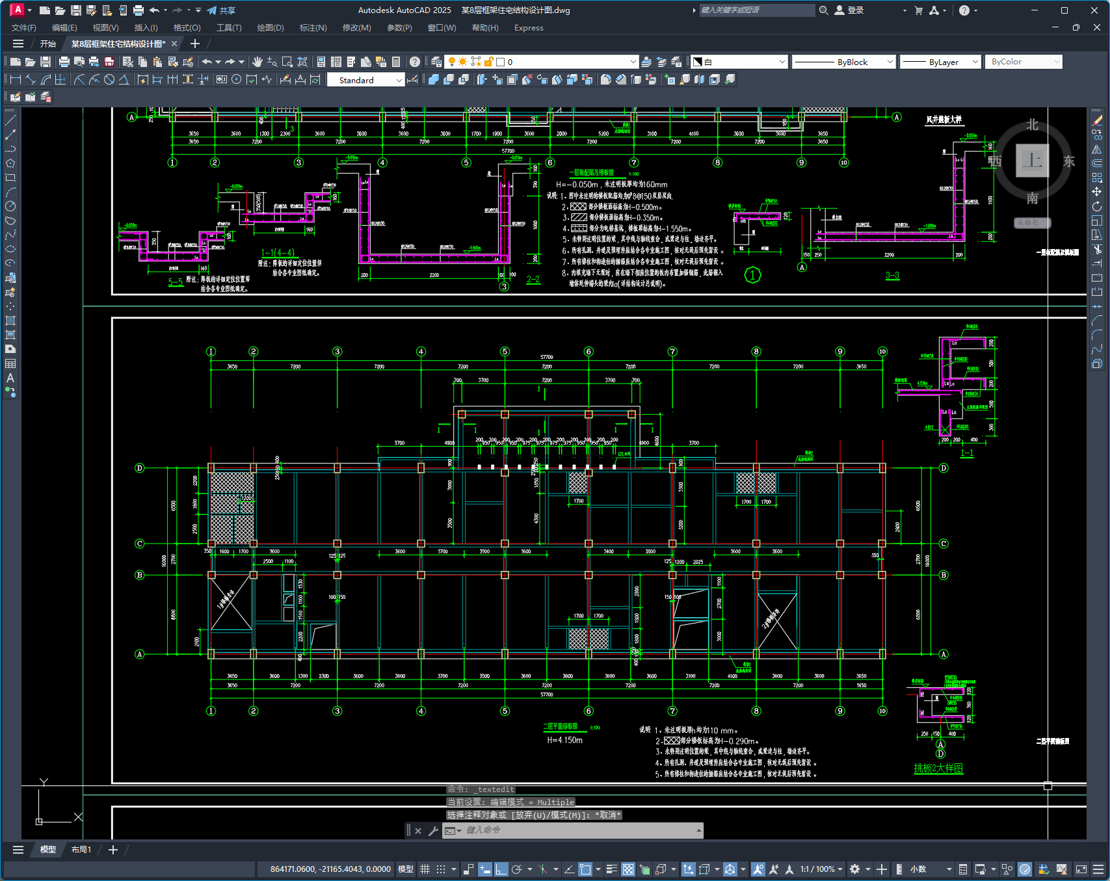Toggle the grid display in status bar

click(x=425, y=869)
